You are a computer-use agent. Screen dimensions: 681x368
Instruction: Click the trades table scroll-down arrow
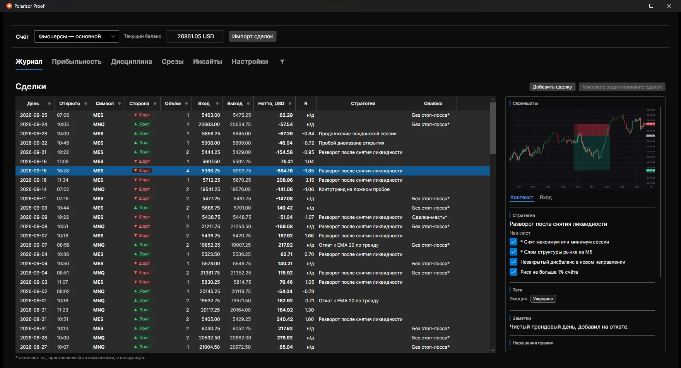493,350
